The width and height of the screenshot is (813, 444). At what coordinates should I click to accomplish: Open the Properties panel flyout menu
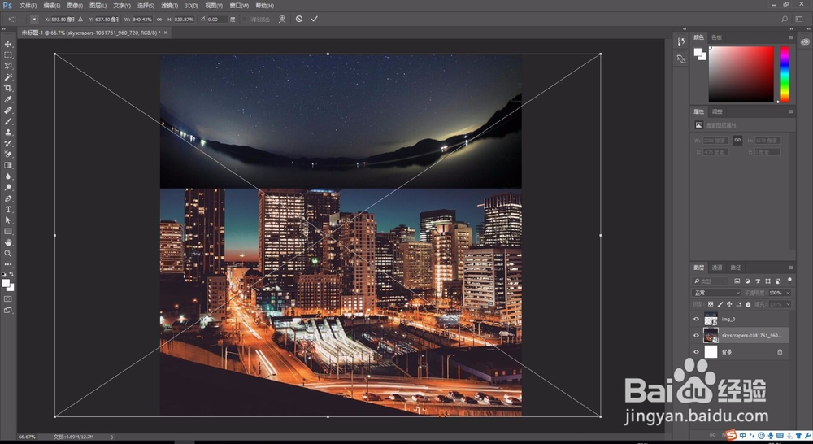coord(791,111)
